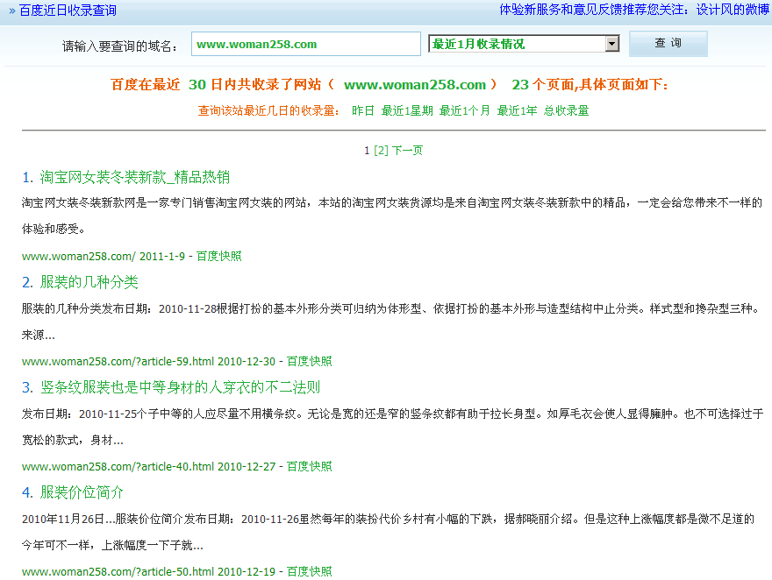The height and width of the screenshot is (580, 772).
Task: Click the domain input field
Action: click(305, 45)
